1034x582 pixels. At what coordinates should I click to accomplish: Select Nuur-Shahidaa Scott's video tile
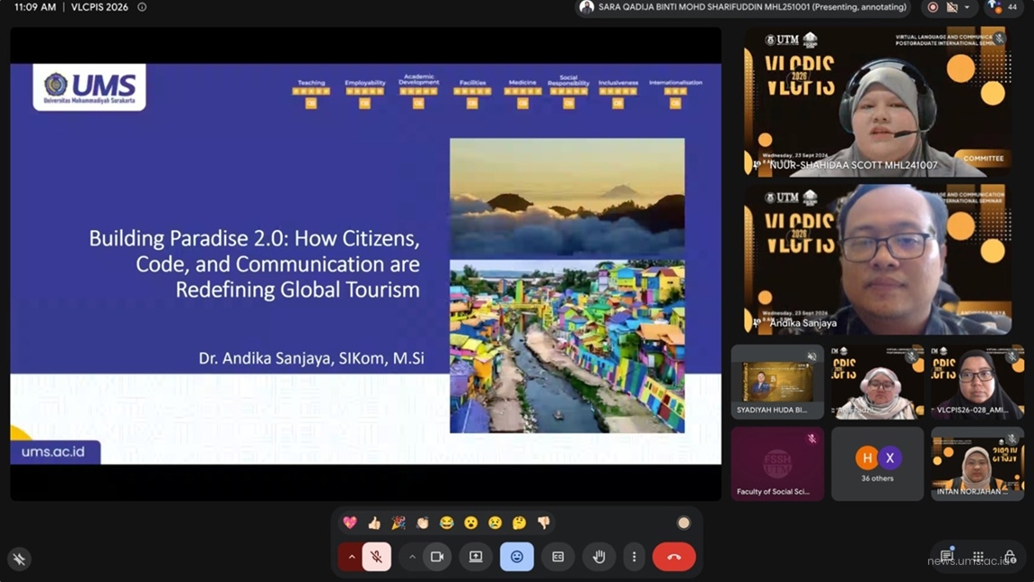(x=877, y=102)
